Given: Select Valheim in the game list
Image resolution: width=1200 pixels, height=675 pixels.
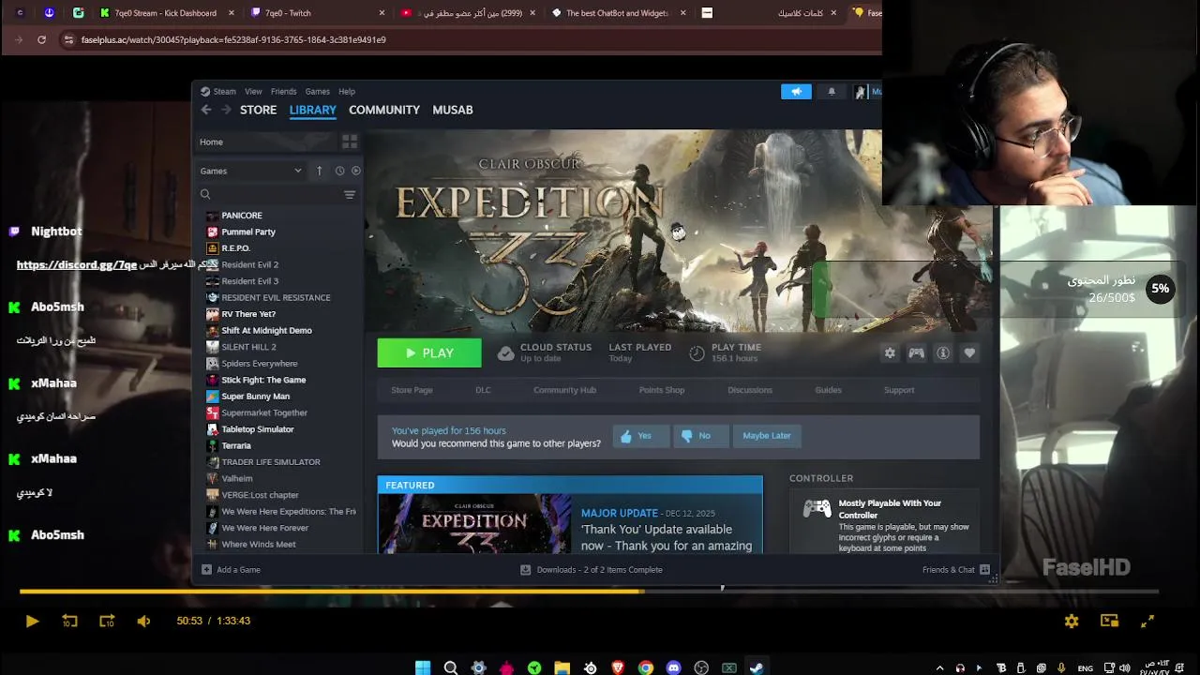Looking at the screenshot, I should click(x=236, y=478).
